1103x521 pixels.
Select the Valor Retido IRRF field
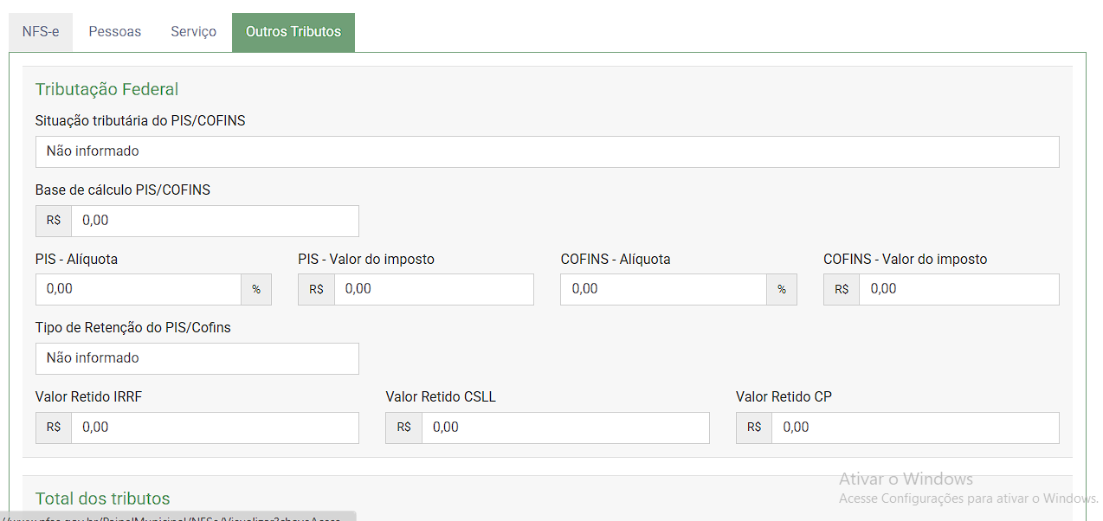[x=215, y=428]
